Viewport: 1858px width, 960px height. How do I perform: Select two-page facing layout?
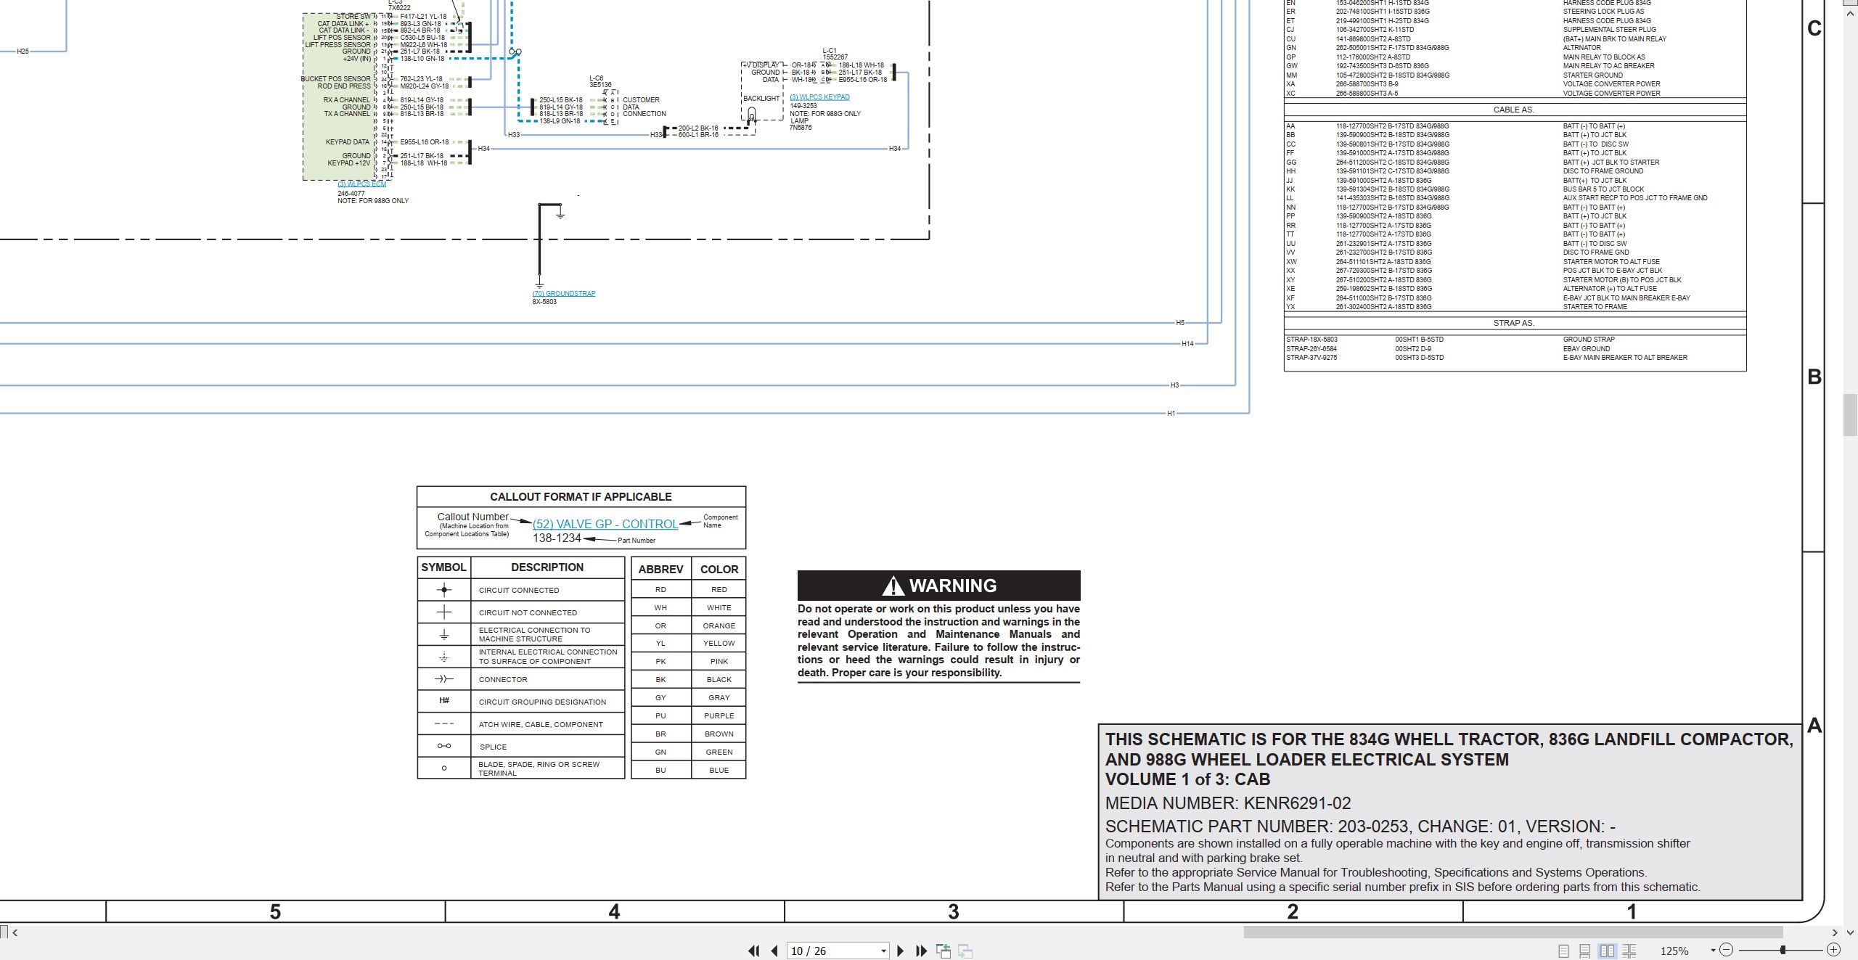[1608, 951]
